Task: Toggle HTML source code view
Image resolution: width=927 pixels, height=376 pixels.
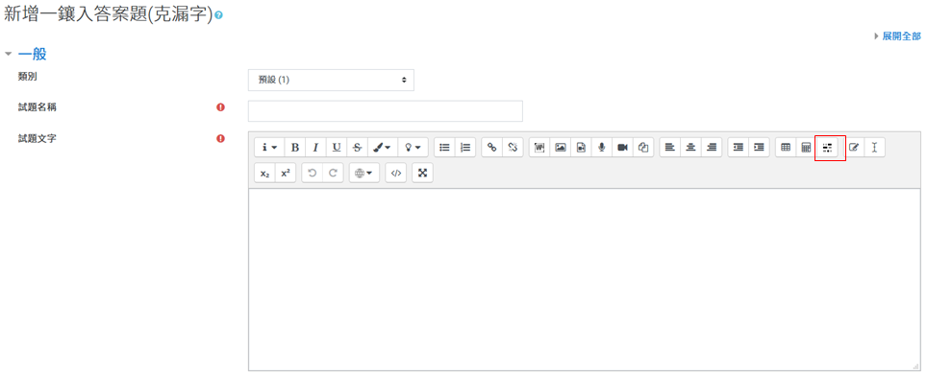Action: (x=396, y=174)
